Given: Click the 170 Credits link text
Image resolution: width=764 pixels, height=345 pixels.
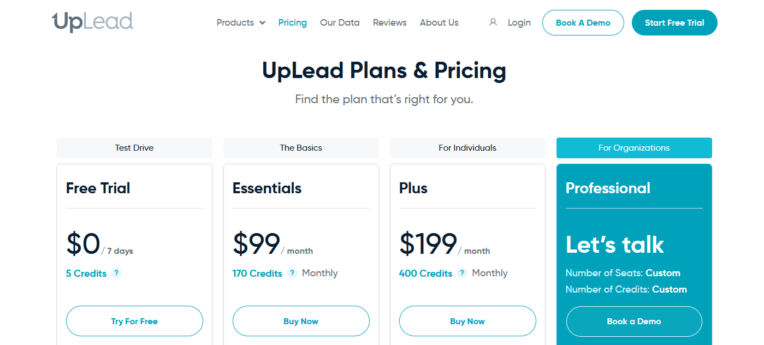Looking at the screenshot, I should [x=257, y=273].
